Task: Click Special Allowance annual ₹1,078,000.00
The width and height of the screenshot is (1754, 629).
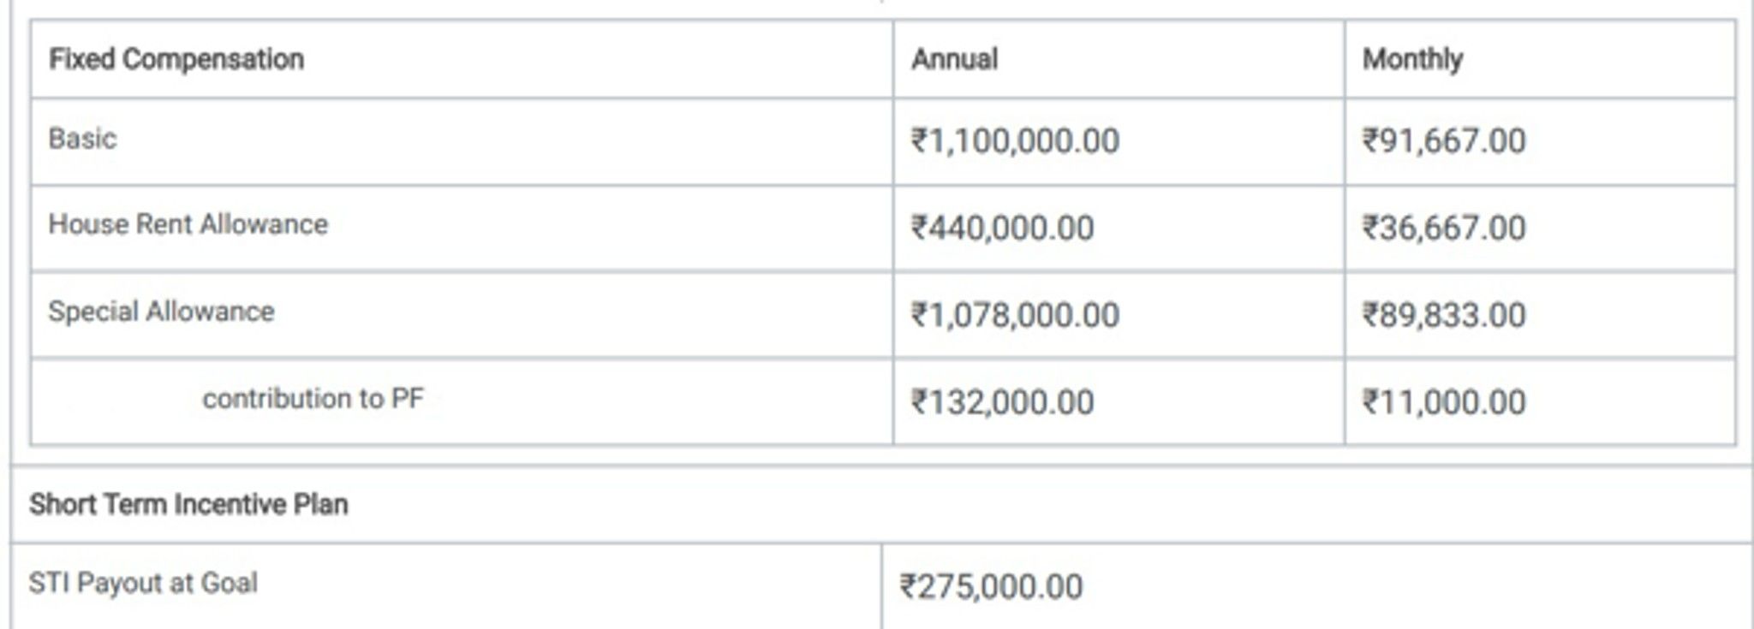Action: [1015, 316]
